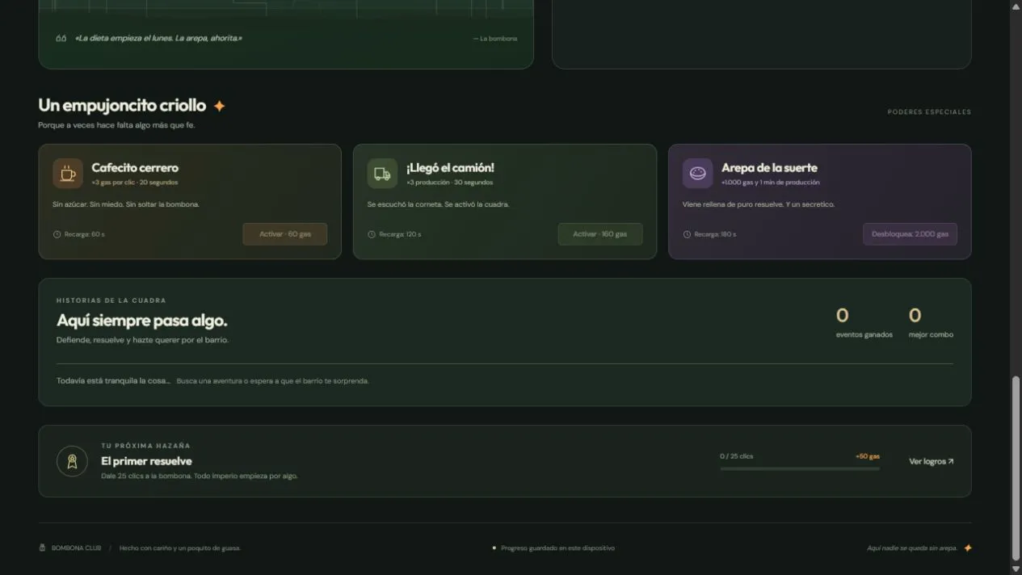
Task: Click the clock icon next to Recarga: 120 s
Action: click(372, 234)
